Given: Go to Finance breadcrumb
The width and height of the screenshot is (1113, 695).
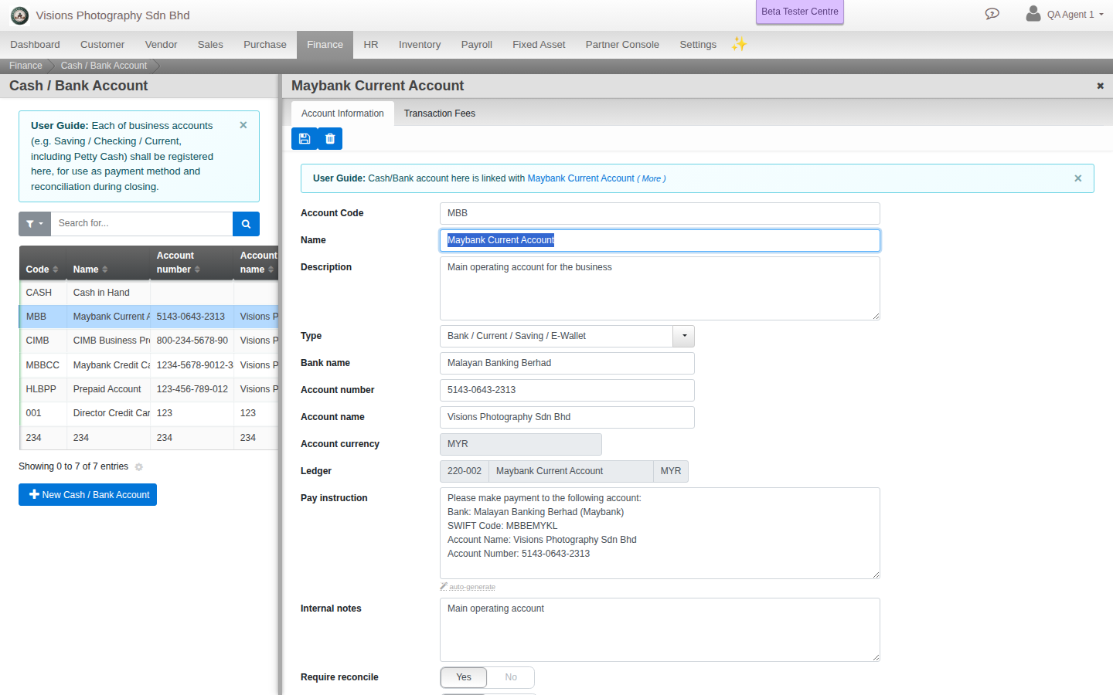Looking at the screenshot, I should click(26, 66).
